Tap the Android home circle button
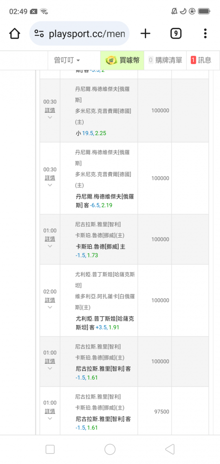The width and height of the screenshot is (220, 464). [110, 449]
